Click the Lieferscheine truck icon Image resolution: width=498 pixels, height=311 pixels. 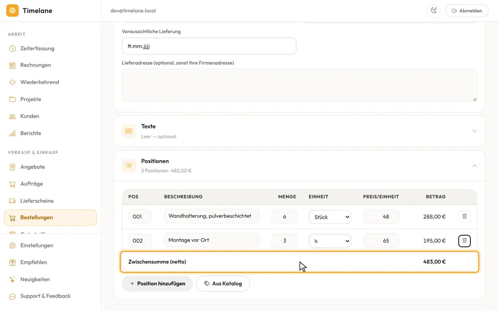12,201
